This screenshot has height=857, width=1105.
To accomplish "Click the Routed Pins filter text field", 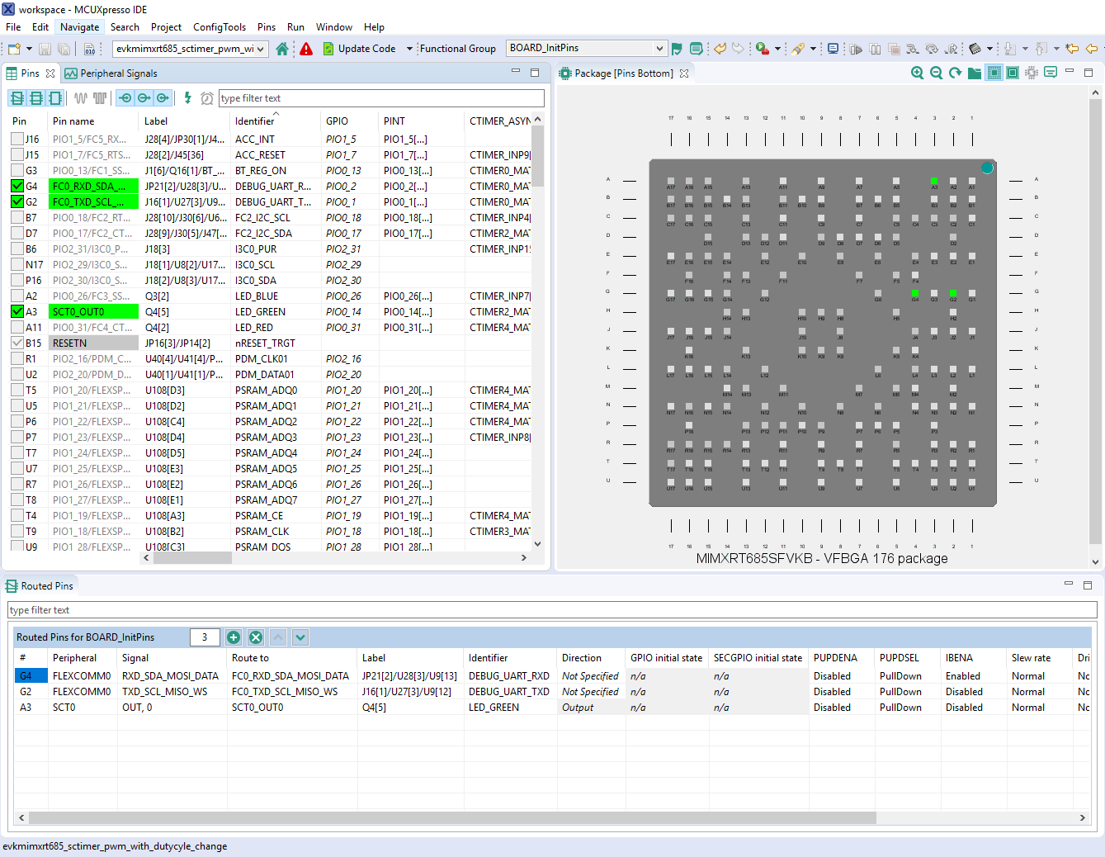I will point(551,610).
